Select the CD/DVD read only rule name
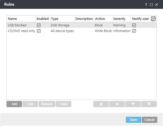This screenshot has width=163, height=126. (21, 31)
